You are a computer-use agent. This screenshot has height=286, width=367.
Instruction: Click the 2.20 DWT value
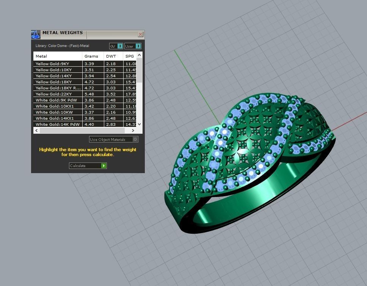click(x=111, y=106)
